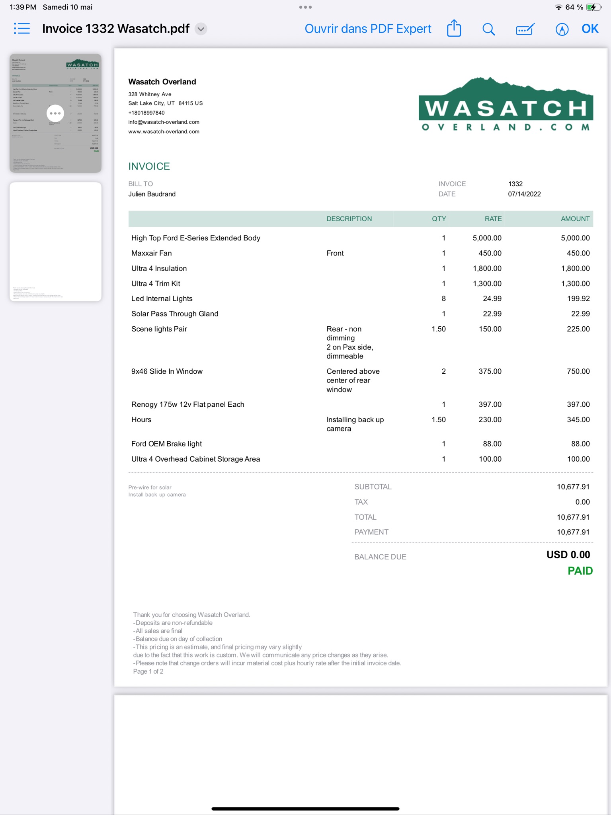
Task: Expand the chevron beside the file name
Action: click(201, 29)
